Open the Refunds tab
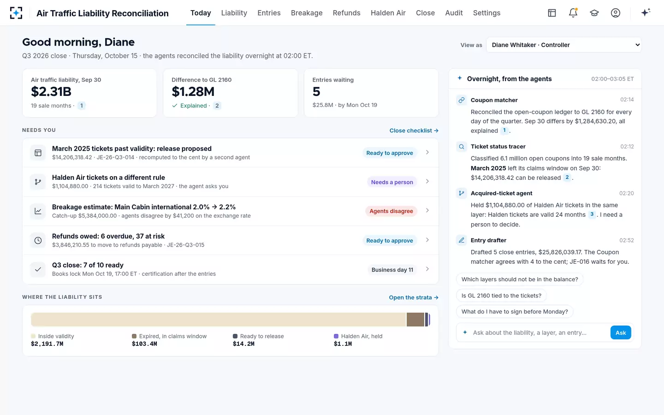Image resolution: width=664 pixels, height=415 pixels. [347, 13]
